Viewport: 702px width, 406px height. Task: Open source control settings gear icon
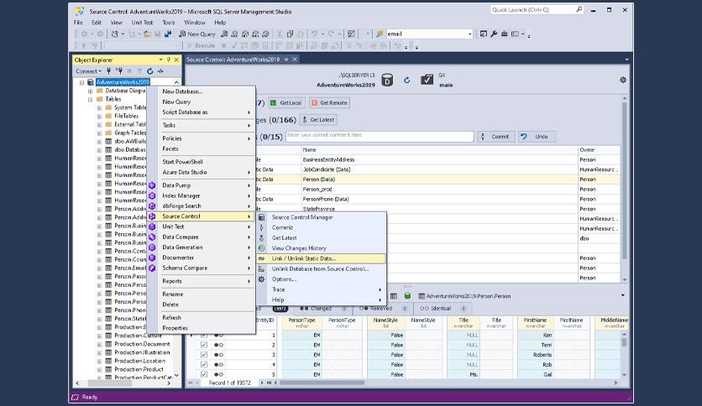click(x=623, y=80)
